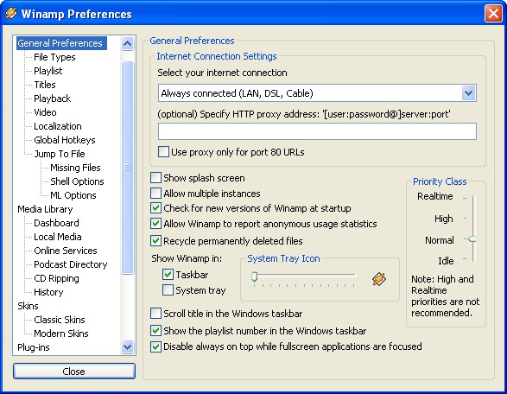Open Playlist preferences
The height and width of the screenshot is (394, 507).
coord(48,71)
